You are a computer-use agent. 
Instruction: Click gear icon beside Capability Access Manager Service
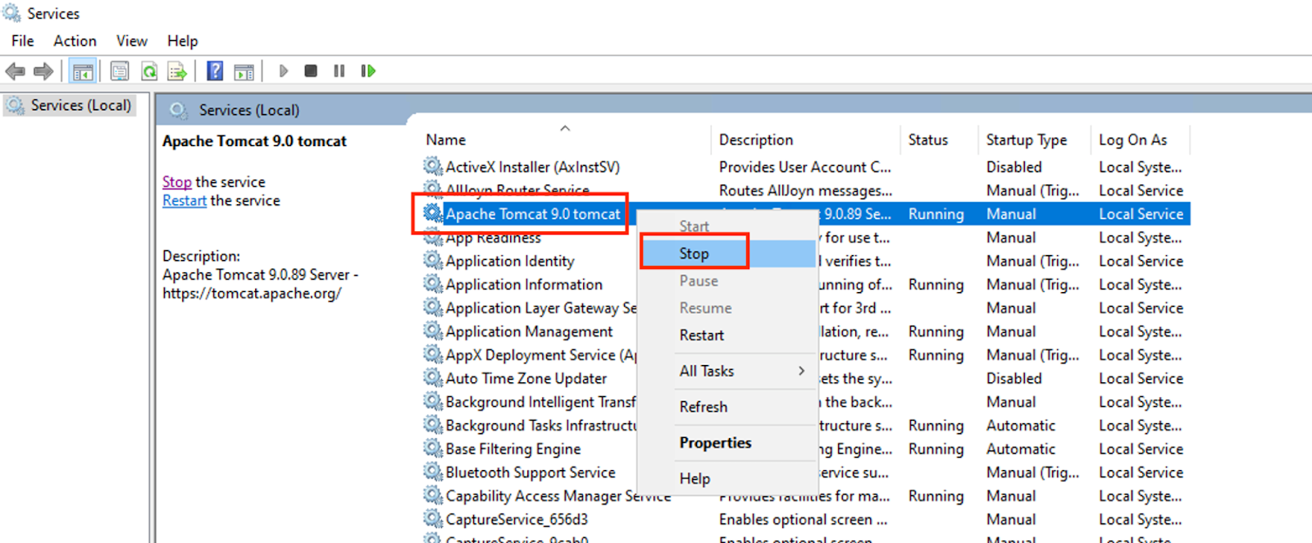(x=433, y=496)
